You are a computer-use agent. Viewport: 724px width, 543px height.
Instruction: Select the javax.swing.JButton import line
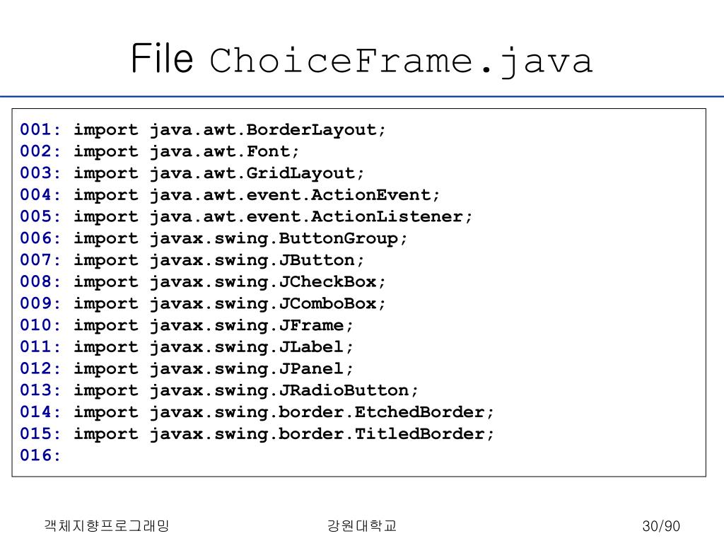[x=192, y=260]
